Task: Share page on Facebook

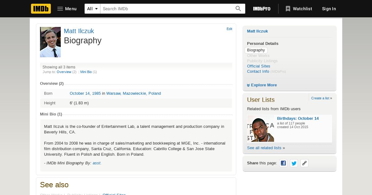Action: 283,163
